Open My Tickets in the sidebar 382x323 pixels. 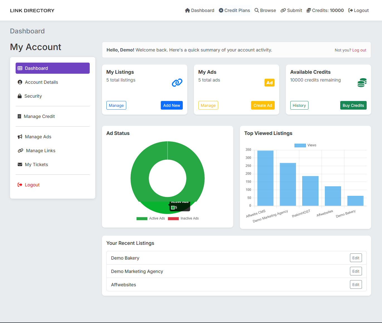point(53,164)
